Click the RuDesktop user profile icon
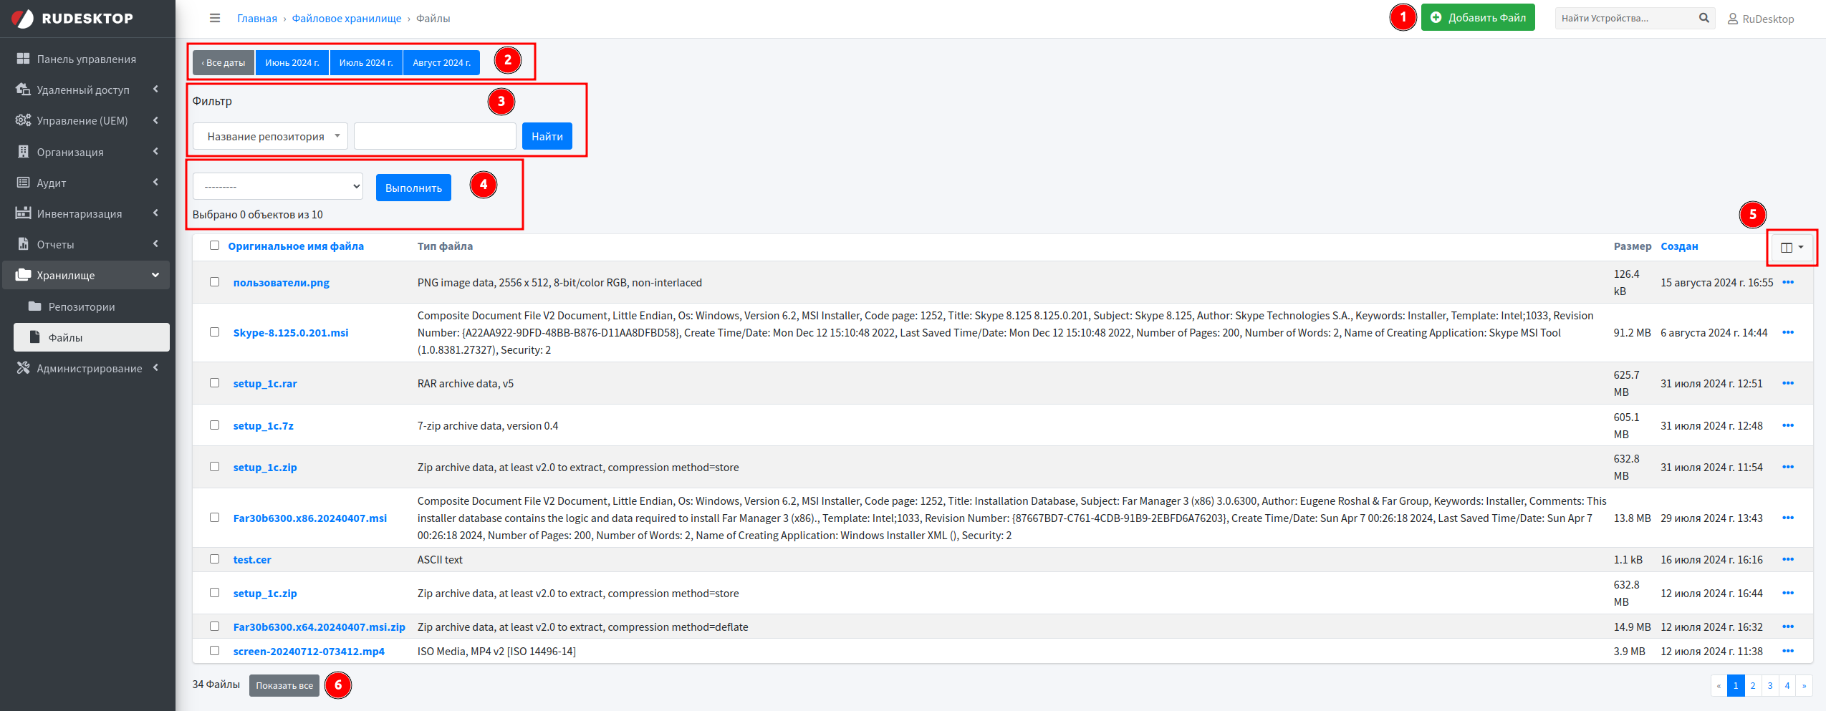The image size is (1826, 711). pyautogui.click(x=1732, y=19)
